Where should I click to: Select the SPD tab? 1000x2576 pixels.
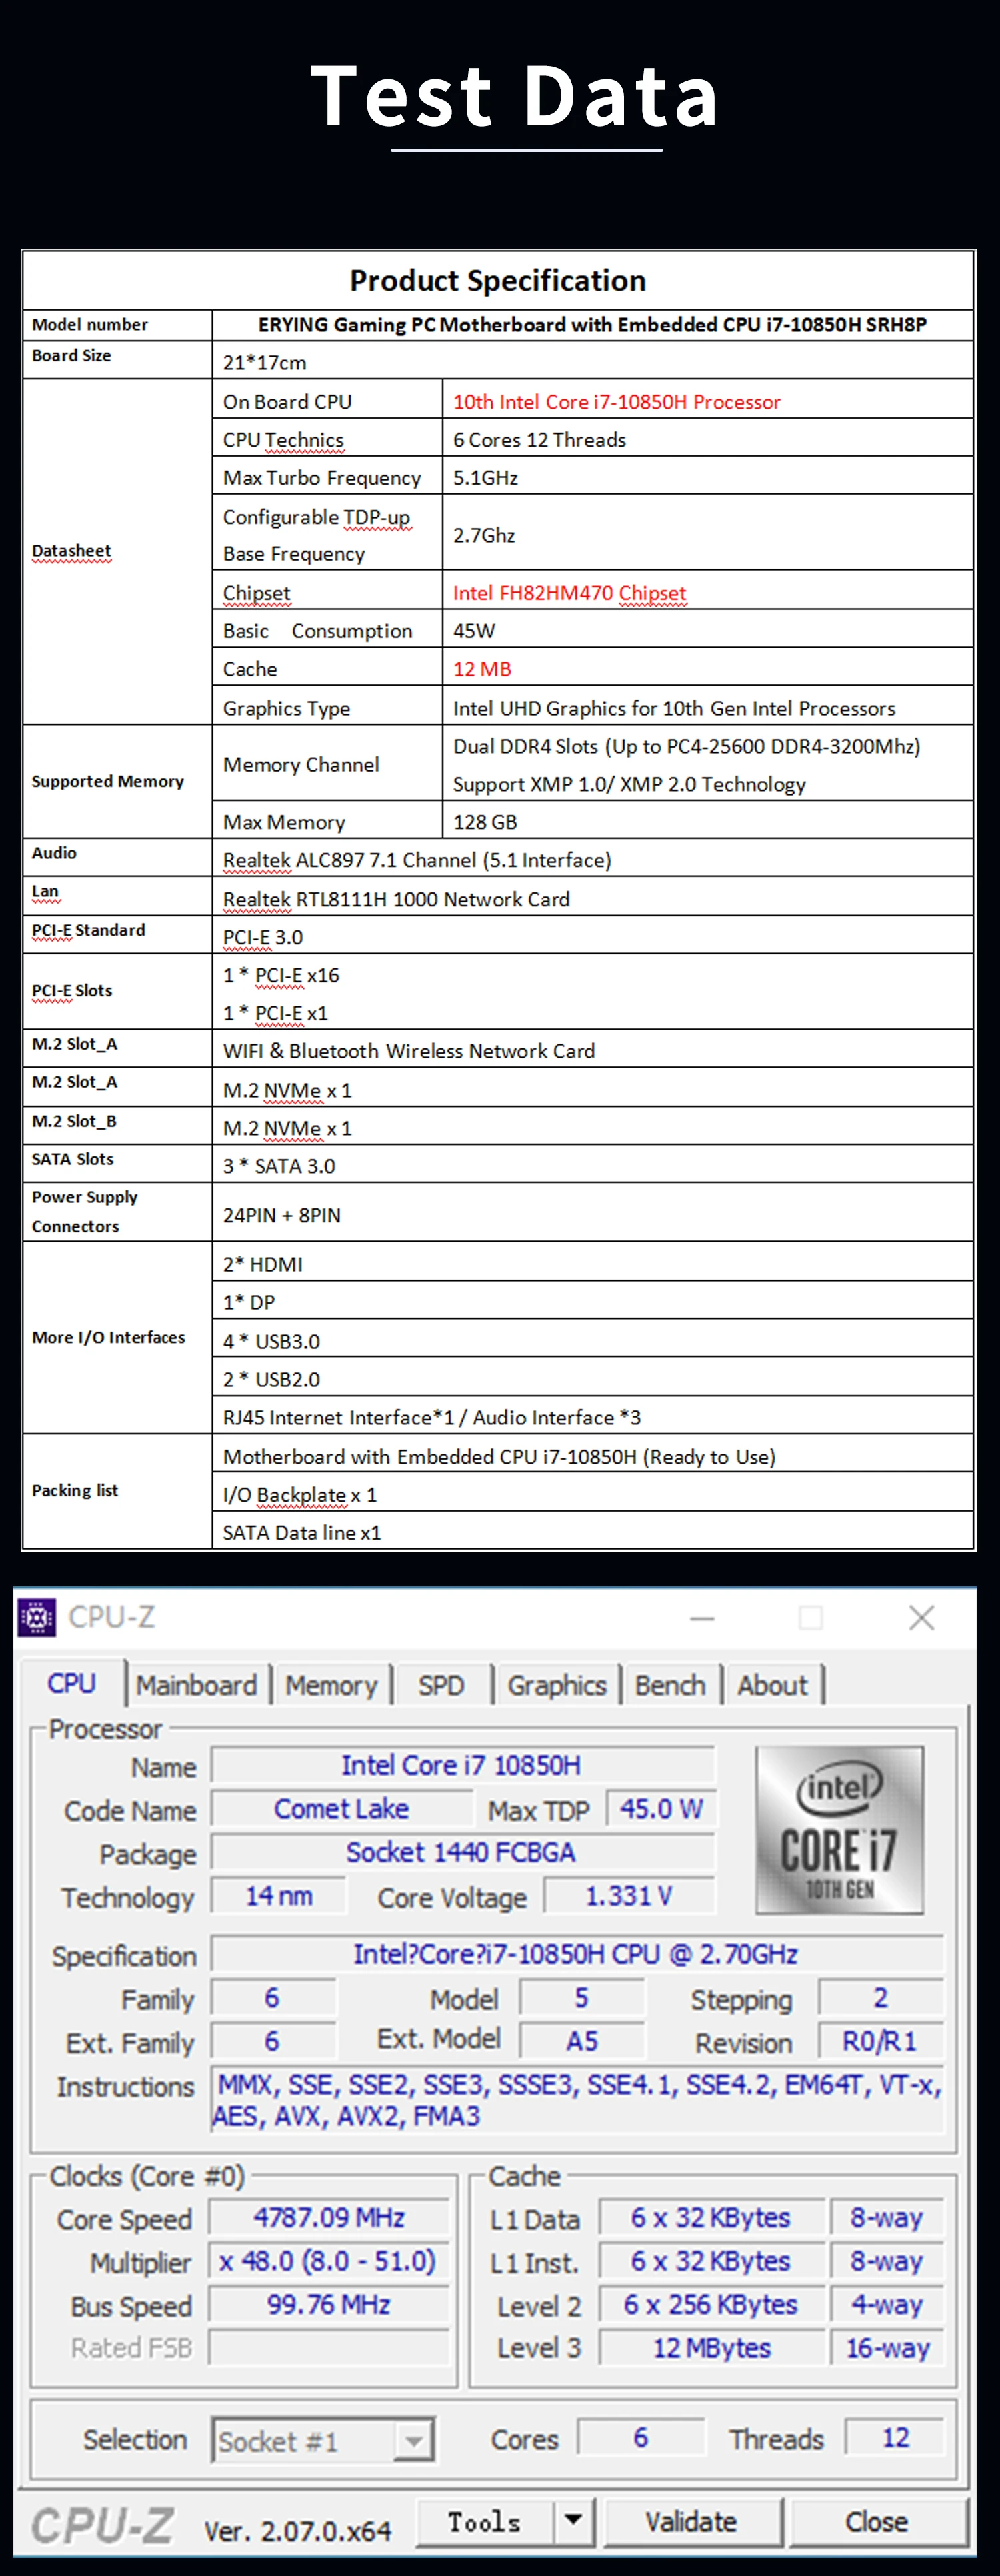[x=441, y=1685]
